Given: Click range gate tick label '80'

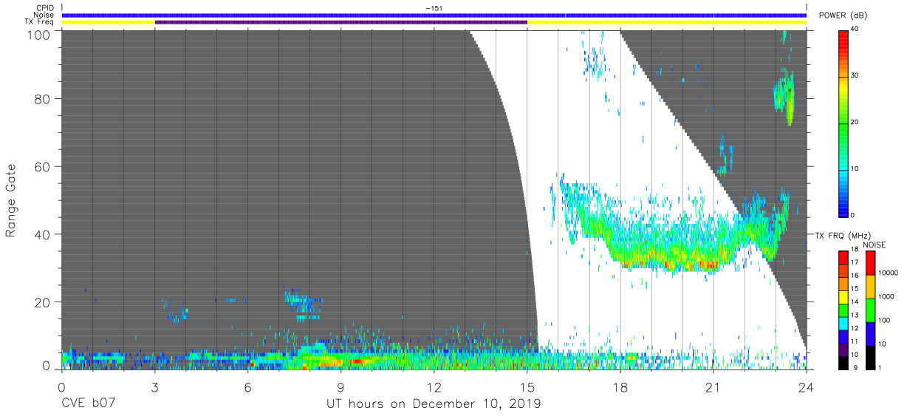Looking at the screenshot, I should click(43, 98).
